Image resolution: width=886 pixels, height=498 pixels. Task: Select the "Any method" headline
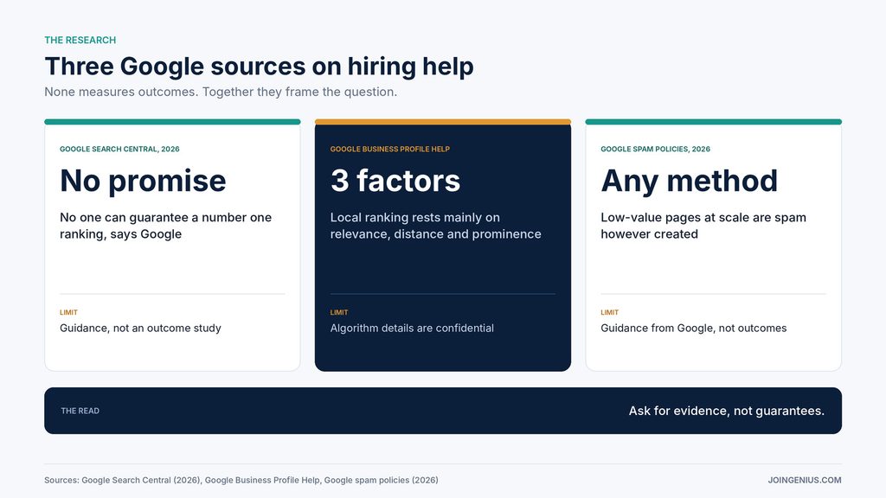[690, 181]
